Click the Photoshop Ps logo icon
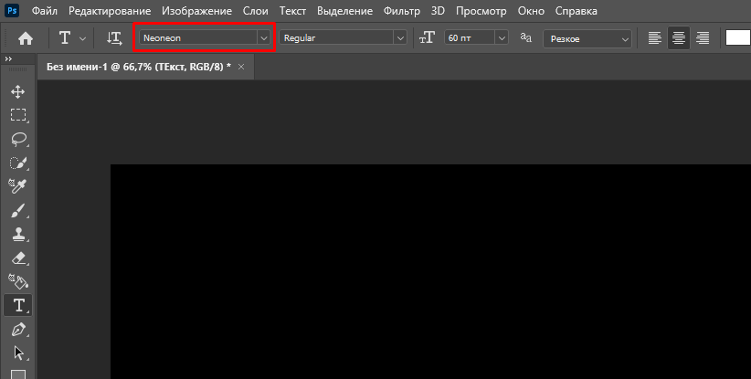This screenshot has width=751, height=379. pyautogui.click(x=12, y=10)
